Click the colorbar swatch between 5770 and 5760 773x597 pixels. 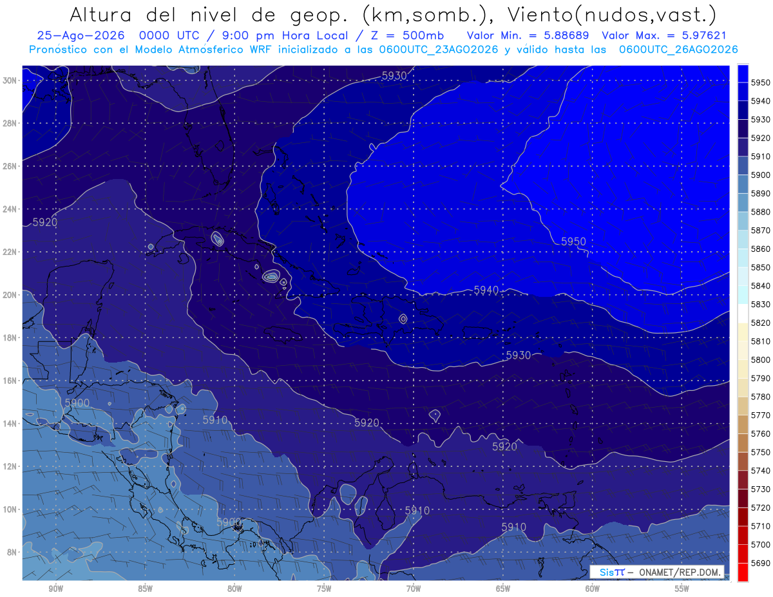(x=743, y=424)
